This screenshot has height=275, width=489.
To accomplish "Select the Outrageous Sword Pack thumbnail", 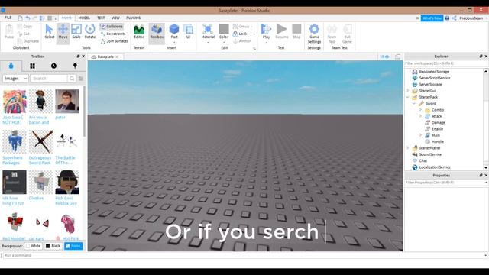I will 40,141.
